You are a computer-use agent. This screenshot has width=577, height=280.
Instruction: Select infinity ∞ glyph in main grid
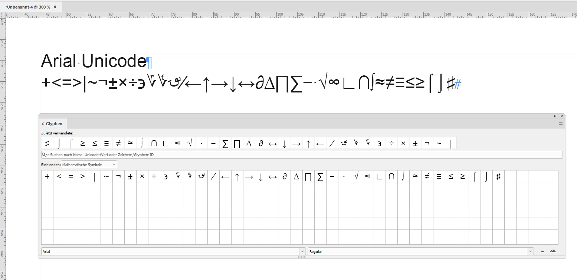(368, 176)
